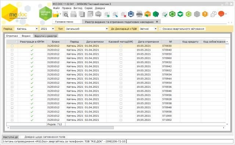The image size is (235, 145).
Task: Tick the row checkbox for invoice 570930
Action: (12, 46)
